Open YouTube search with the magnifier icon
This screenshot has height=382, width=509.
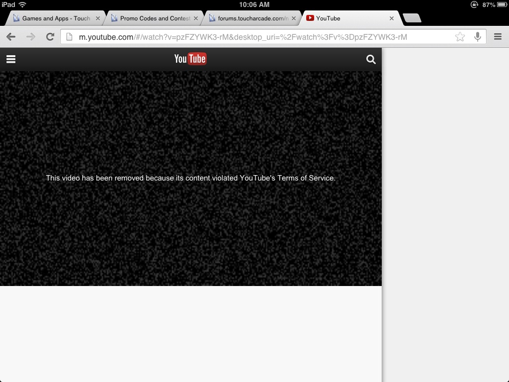click(371, 59)
